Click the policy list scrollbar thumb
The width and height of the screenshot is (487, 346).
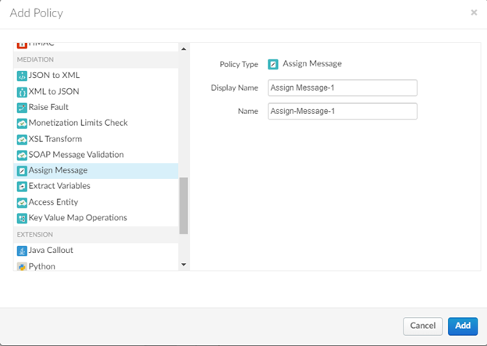(x=183, y=205)
